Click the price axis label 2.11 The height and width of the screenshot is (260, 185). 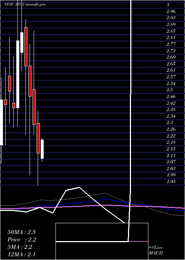point(171,156)
